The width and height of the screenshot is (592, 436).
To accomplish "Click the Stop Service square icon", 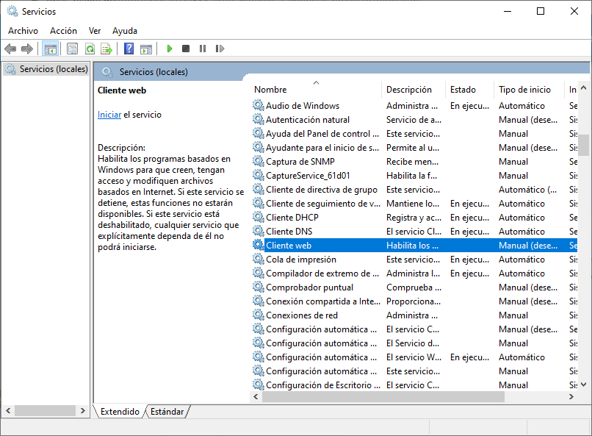I will pos(186,49).
